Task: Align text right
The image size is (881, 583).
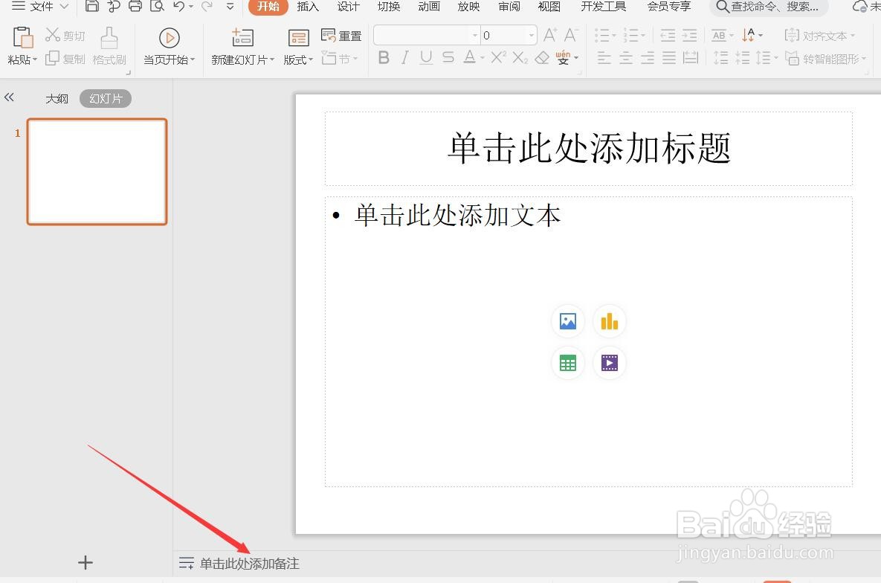Action: (648, 58)
